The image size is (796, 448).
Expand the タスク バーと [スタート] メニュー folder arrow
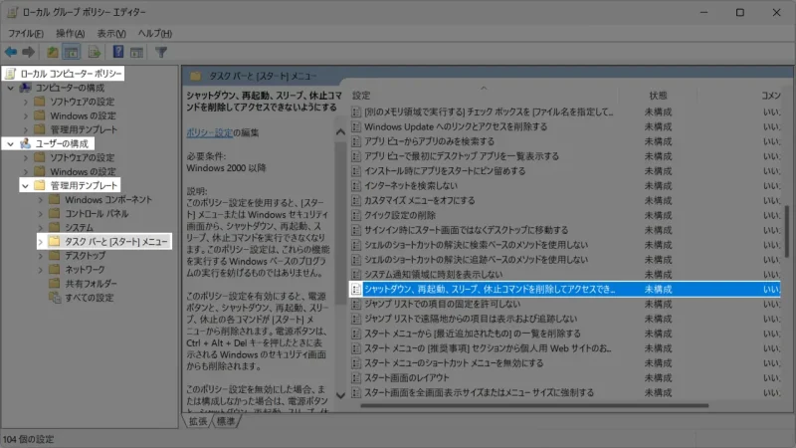41,241
